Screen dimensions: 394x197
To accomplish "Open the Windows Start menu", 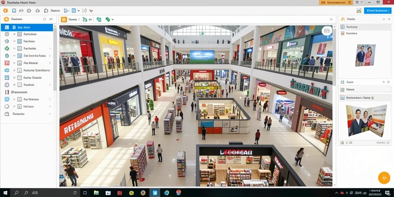I will (5, 193).
